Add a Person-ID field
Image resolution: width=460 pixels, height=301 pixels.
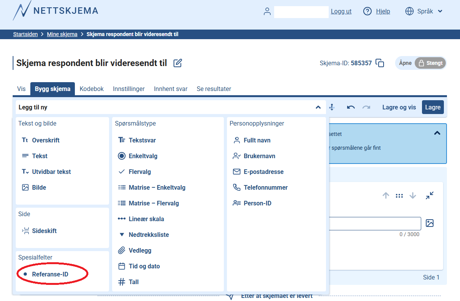[252, 203]
